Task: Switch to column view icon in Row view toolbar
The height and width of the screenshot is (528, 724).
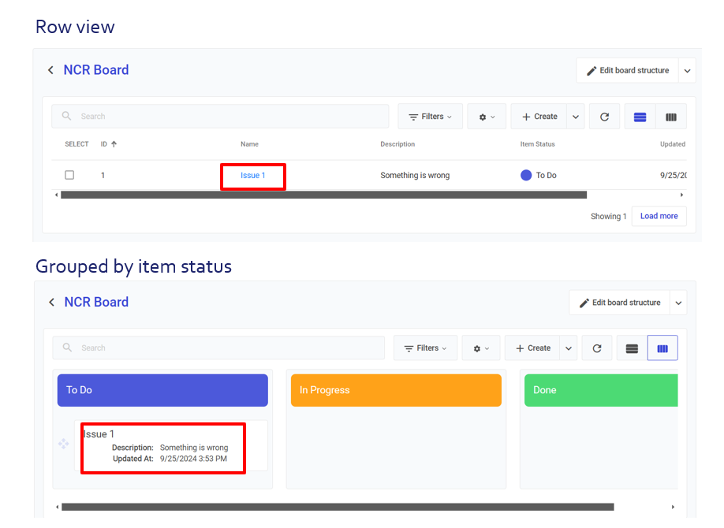Action: [670, 117]
